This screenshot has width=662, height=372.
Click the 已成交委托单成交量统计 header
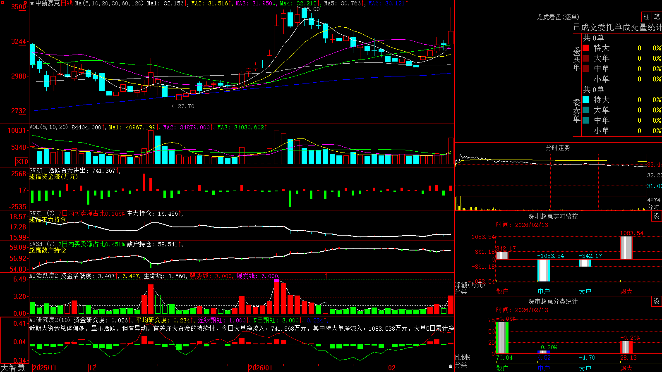pos(617,27)
